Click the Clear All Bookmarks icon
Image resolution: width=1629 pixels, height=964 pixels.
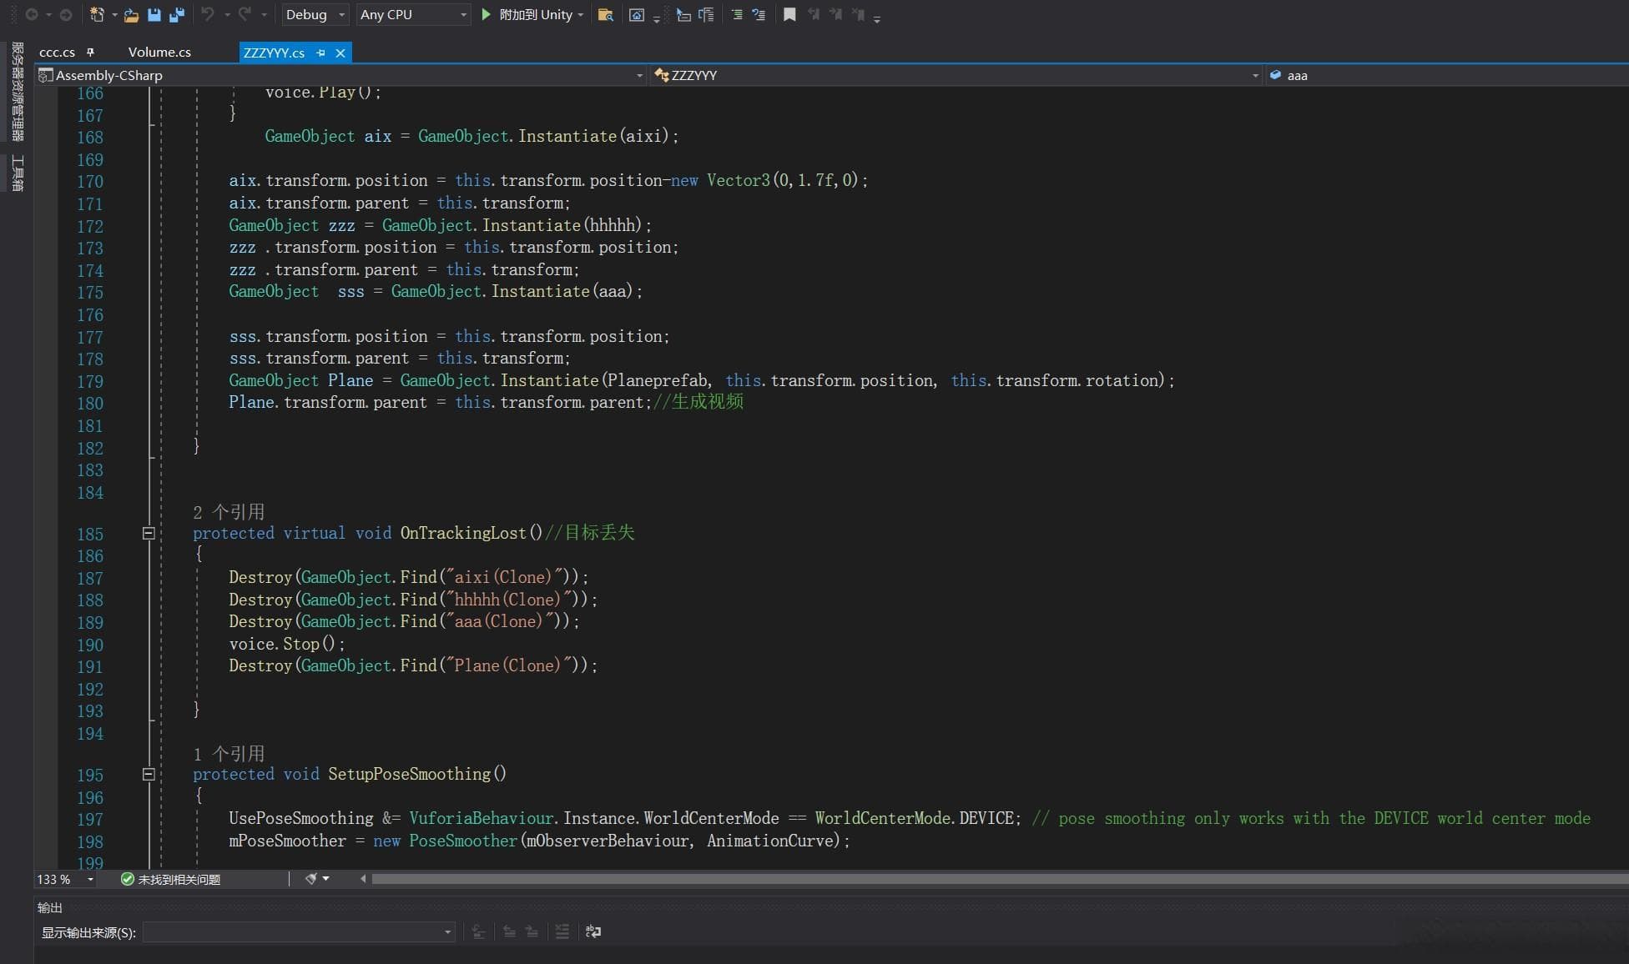858,14
